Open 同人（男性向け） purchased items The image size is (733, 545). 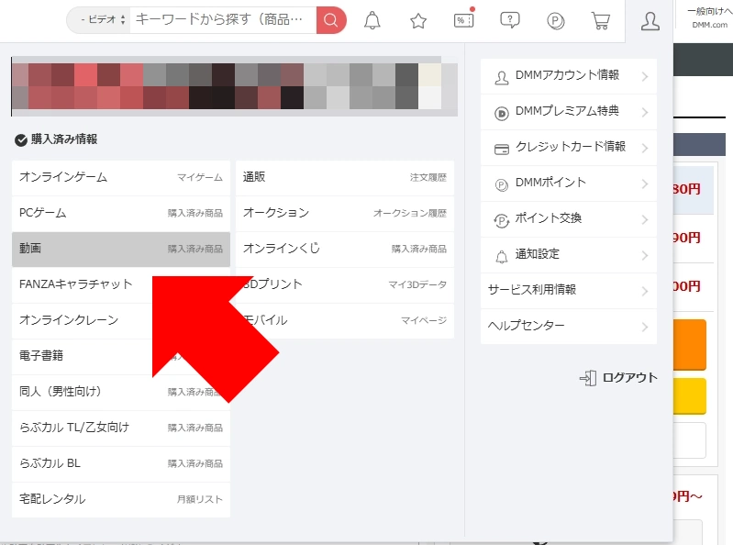[x=121, y=392]
